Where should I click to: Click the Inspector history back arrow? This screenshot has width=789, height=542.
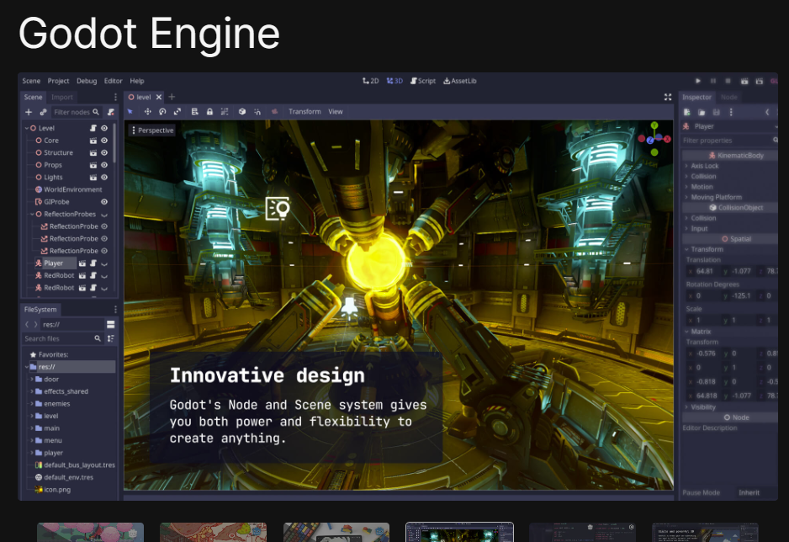pyautogui.click(x=767, y=112)
